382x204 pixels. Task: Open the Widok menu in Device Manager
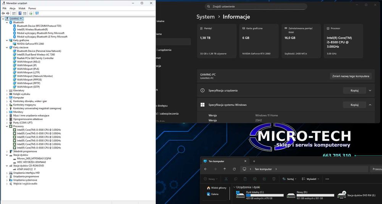[22, 8]
